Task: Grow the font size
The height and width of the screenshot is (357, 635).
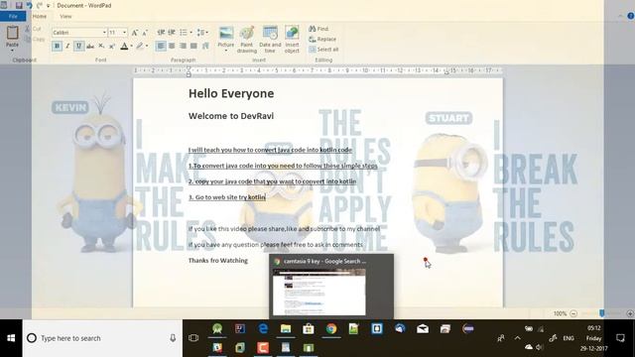Action: (x=135, y=33)
